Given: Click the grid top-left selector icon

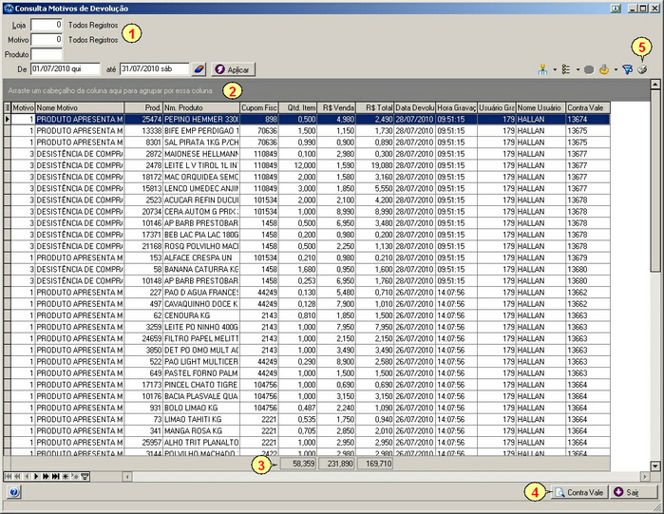Looking at the screenshot, I should tap(8, 108).
